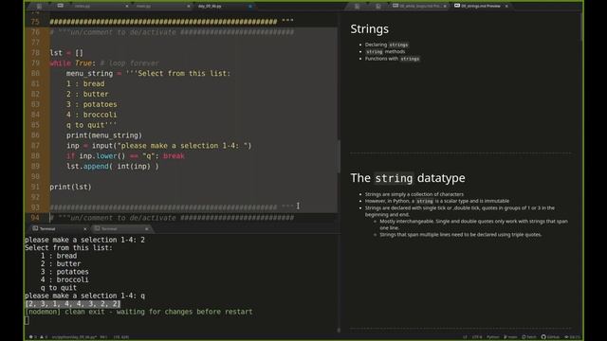Click the input prompt string on line 87
Viewport: 607px width, 341px height.
click(x=183, y=146)
